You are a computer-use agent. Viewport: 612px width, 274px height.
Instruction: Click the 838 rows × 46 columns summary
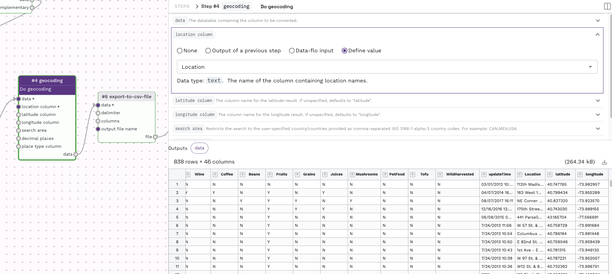coord(204,162)
